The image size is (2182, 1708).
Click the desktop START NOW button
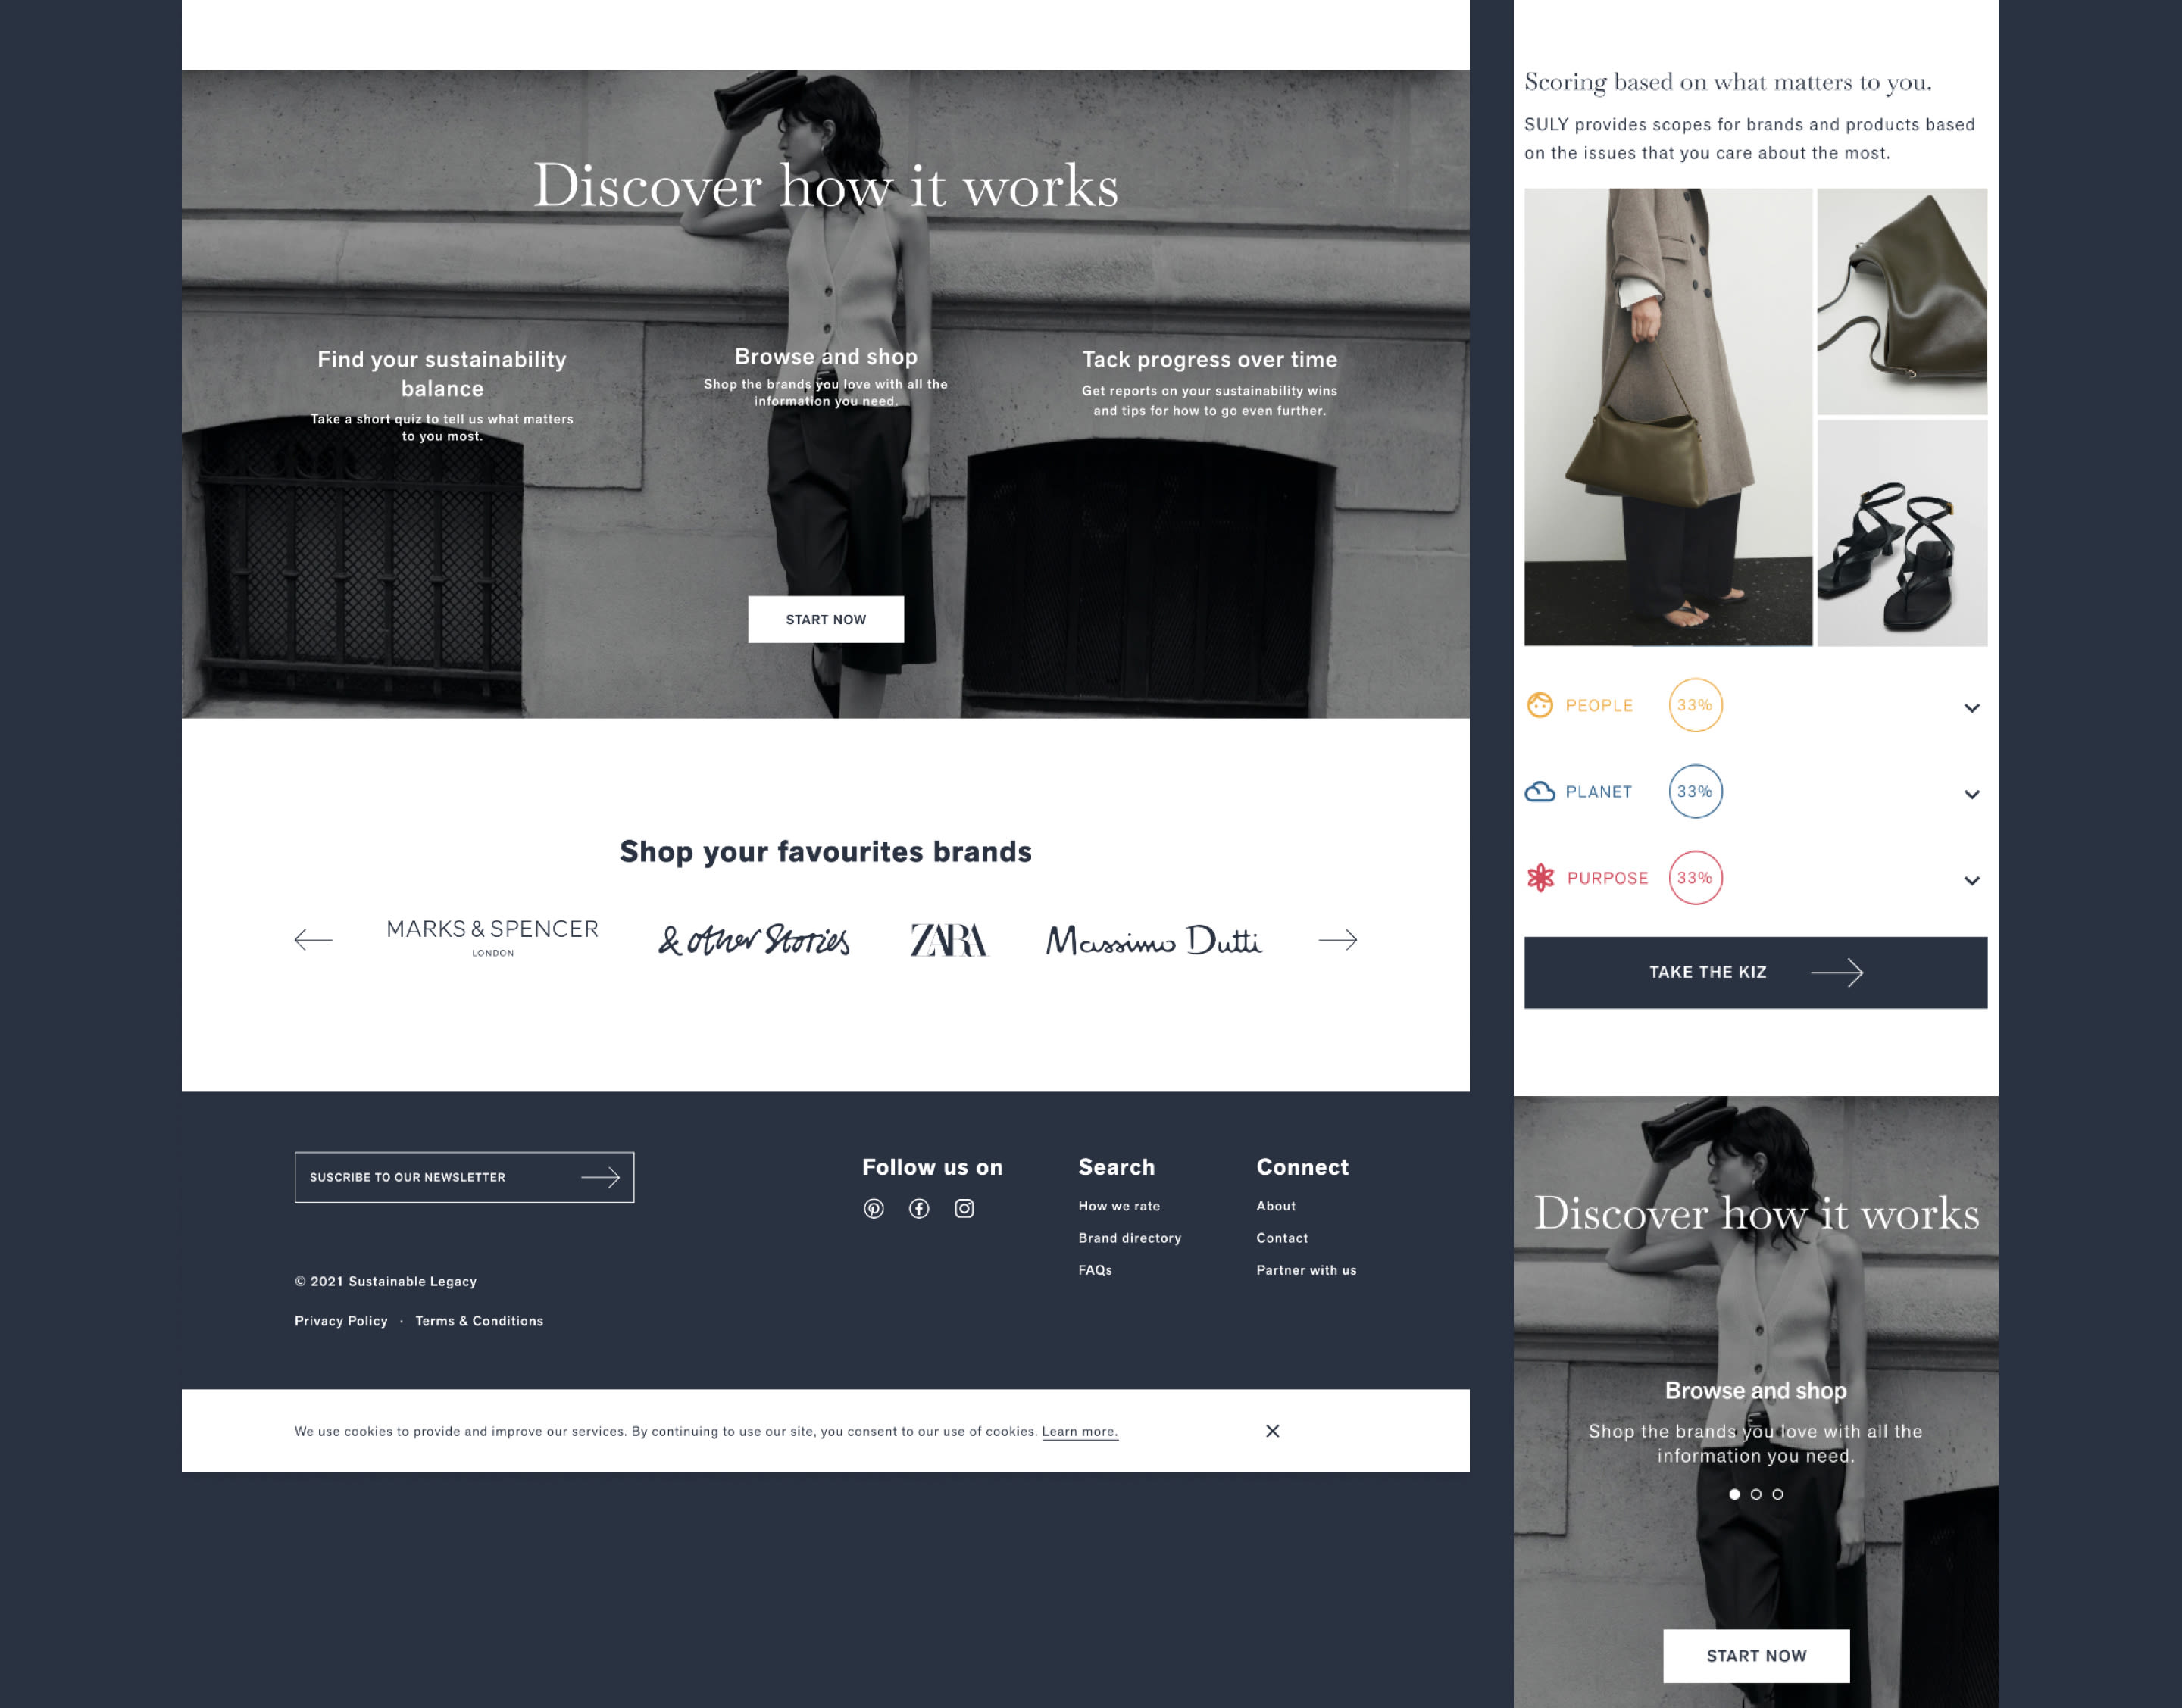click(x=825, y=619)
